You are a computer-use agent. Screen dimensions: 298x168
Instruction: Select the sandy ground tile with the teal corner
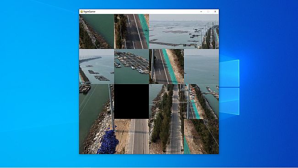201,137
